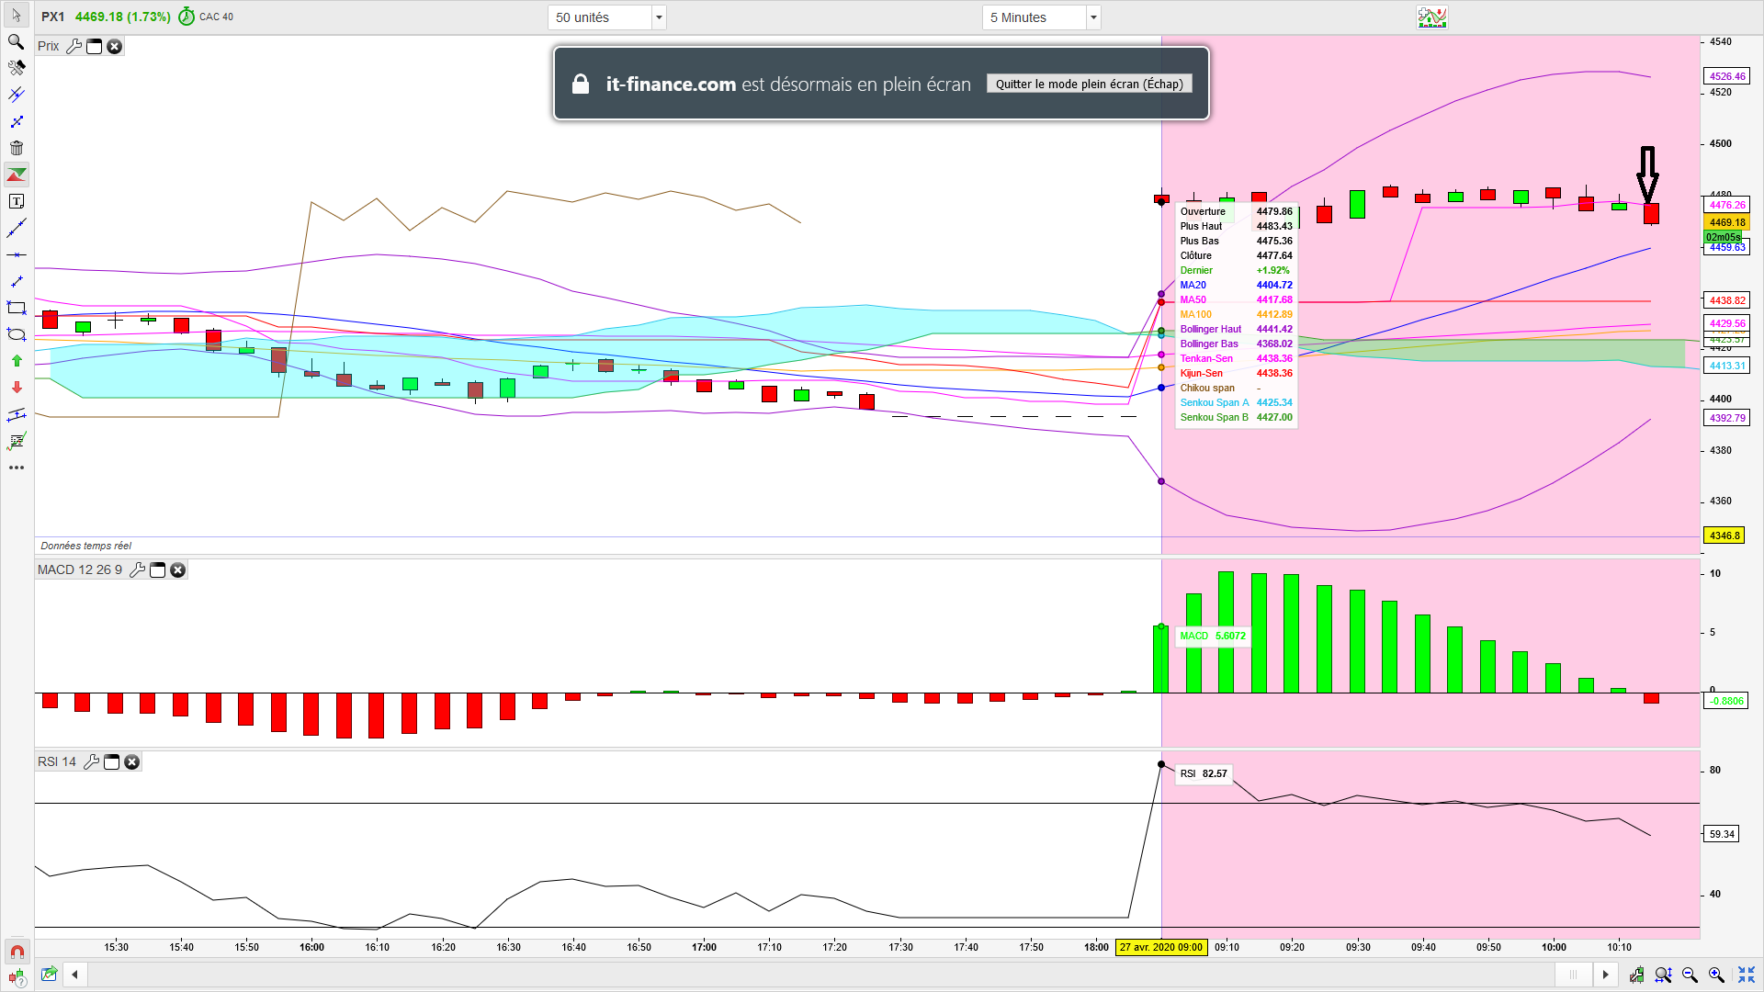Select the text annotation tool
This screenshot has width=1764, height=992.
[x=17, y=201]
